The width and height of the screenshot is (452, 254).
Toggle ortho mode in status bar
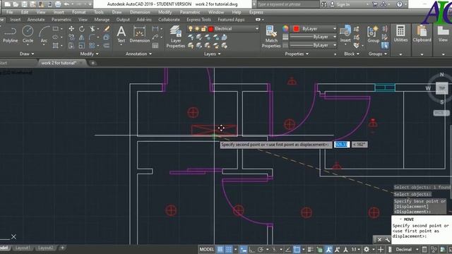pos(251,249)
